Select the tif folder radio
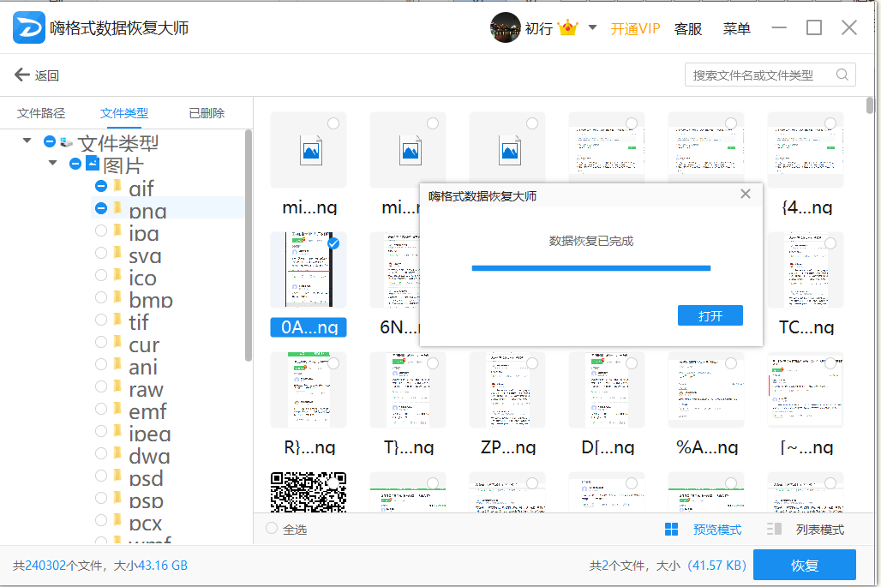 101,320
